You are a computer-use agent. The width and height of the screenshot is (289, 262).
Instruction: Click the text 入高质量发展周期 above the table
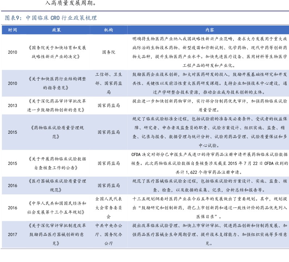click(71, 4)
